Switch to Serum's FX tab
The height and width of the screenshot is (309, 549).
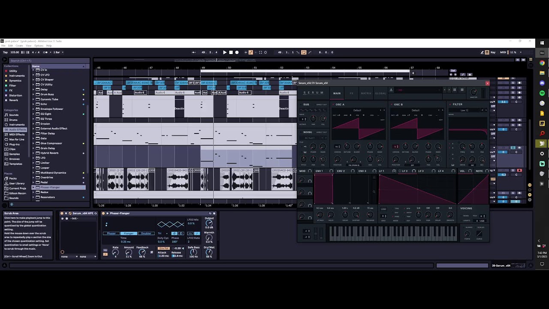coord(351,93)
